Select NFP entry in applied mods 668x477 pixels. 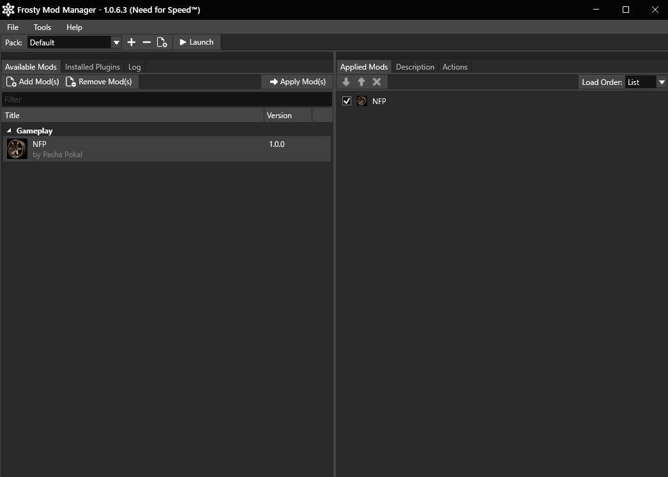pos(379,102)
